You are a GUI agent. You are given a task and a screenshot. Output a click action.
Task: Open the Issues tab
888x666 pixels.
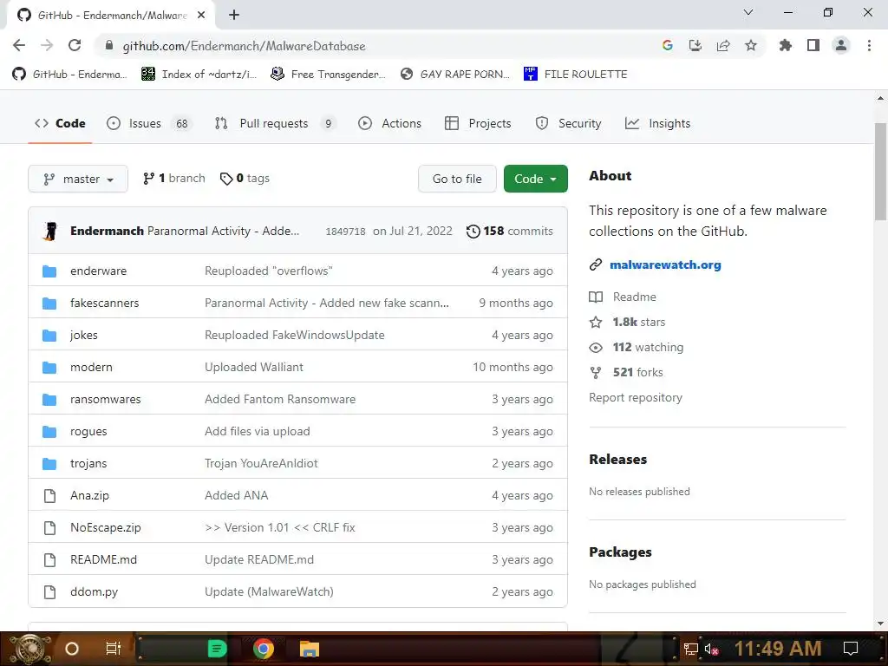(149, 123)
